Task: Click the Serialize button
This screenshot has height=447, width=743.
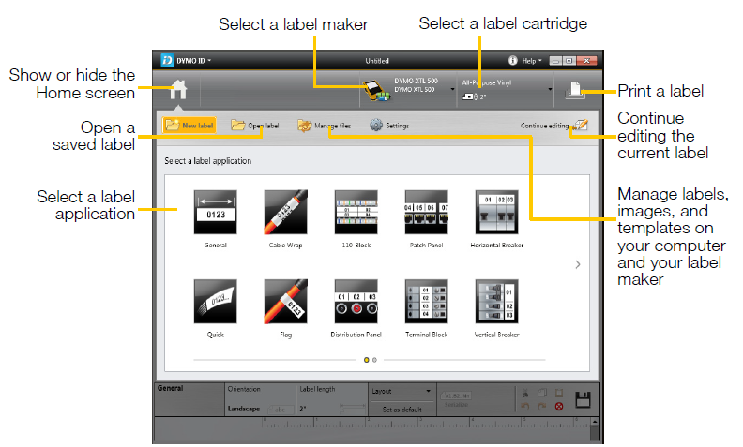Action: point(456,399)
